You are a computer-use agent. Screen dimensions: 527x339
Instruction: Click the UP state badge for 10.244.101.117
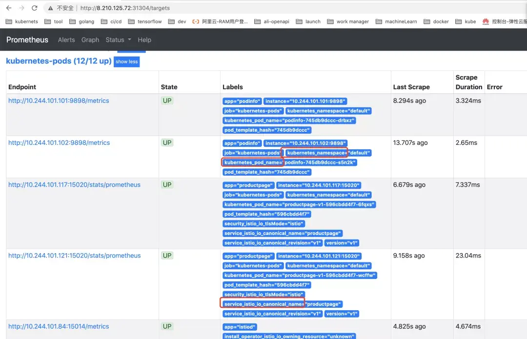point(167,185)
